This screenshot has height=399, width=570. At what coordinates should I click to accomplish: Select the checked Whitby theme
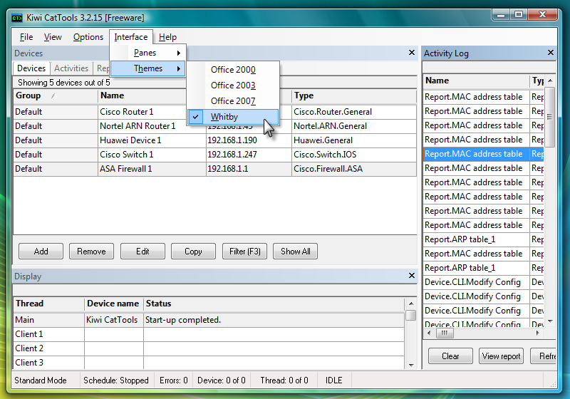click(x=233, y=117)
